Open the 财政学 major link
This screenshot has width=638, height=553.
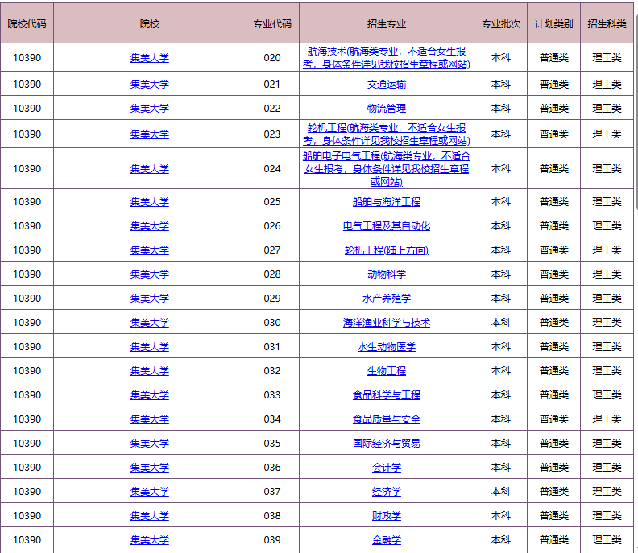[387, 516]
